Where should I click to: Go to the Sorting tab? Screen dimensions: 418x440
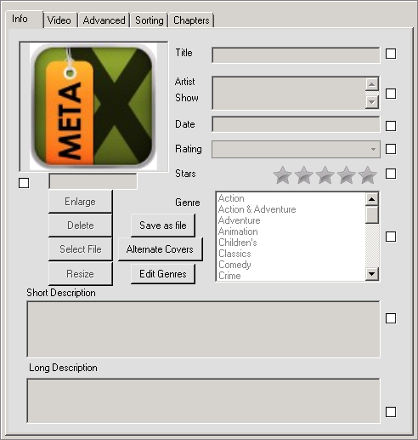[150, 20]
